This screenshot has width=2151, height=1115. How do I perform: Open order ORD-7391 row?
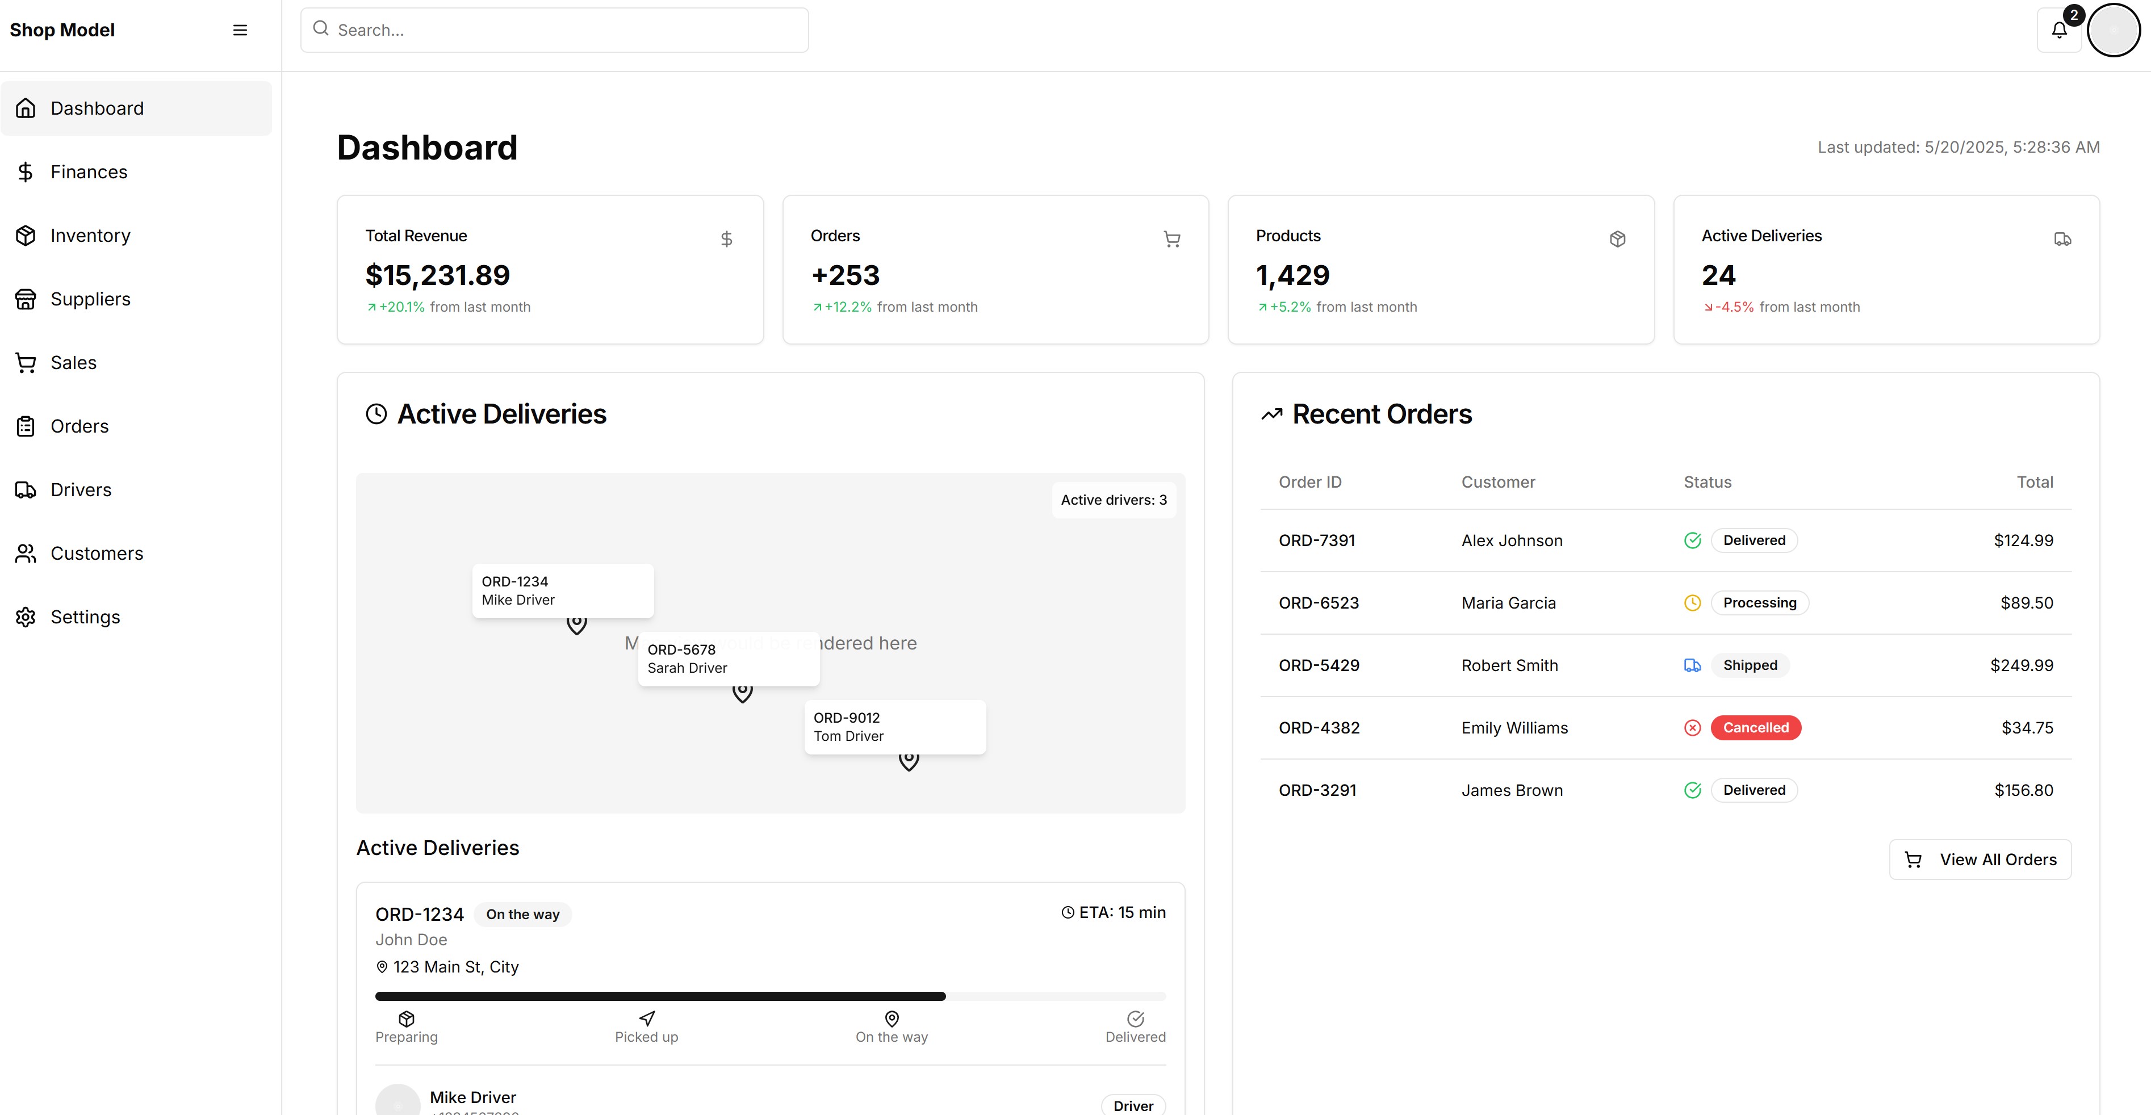[x=1316, y=541]
